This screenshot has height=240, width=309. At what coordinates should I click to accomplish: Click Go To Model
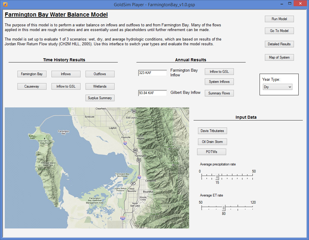pos(279,30)
